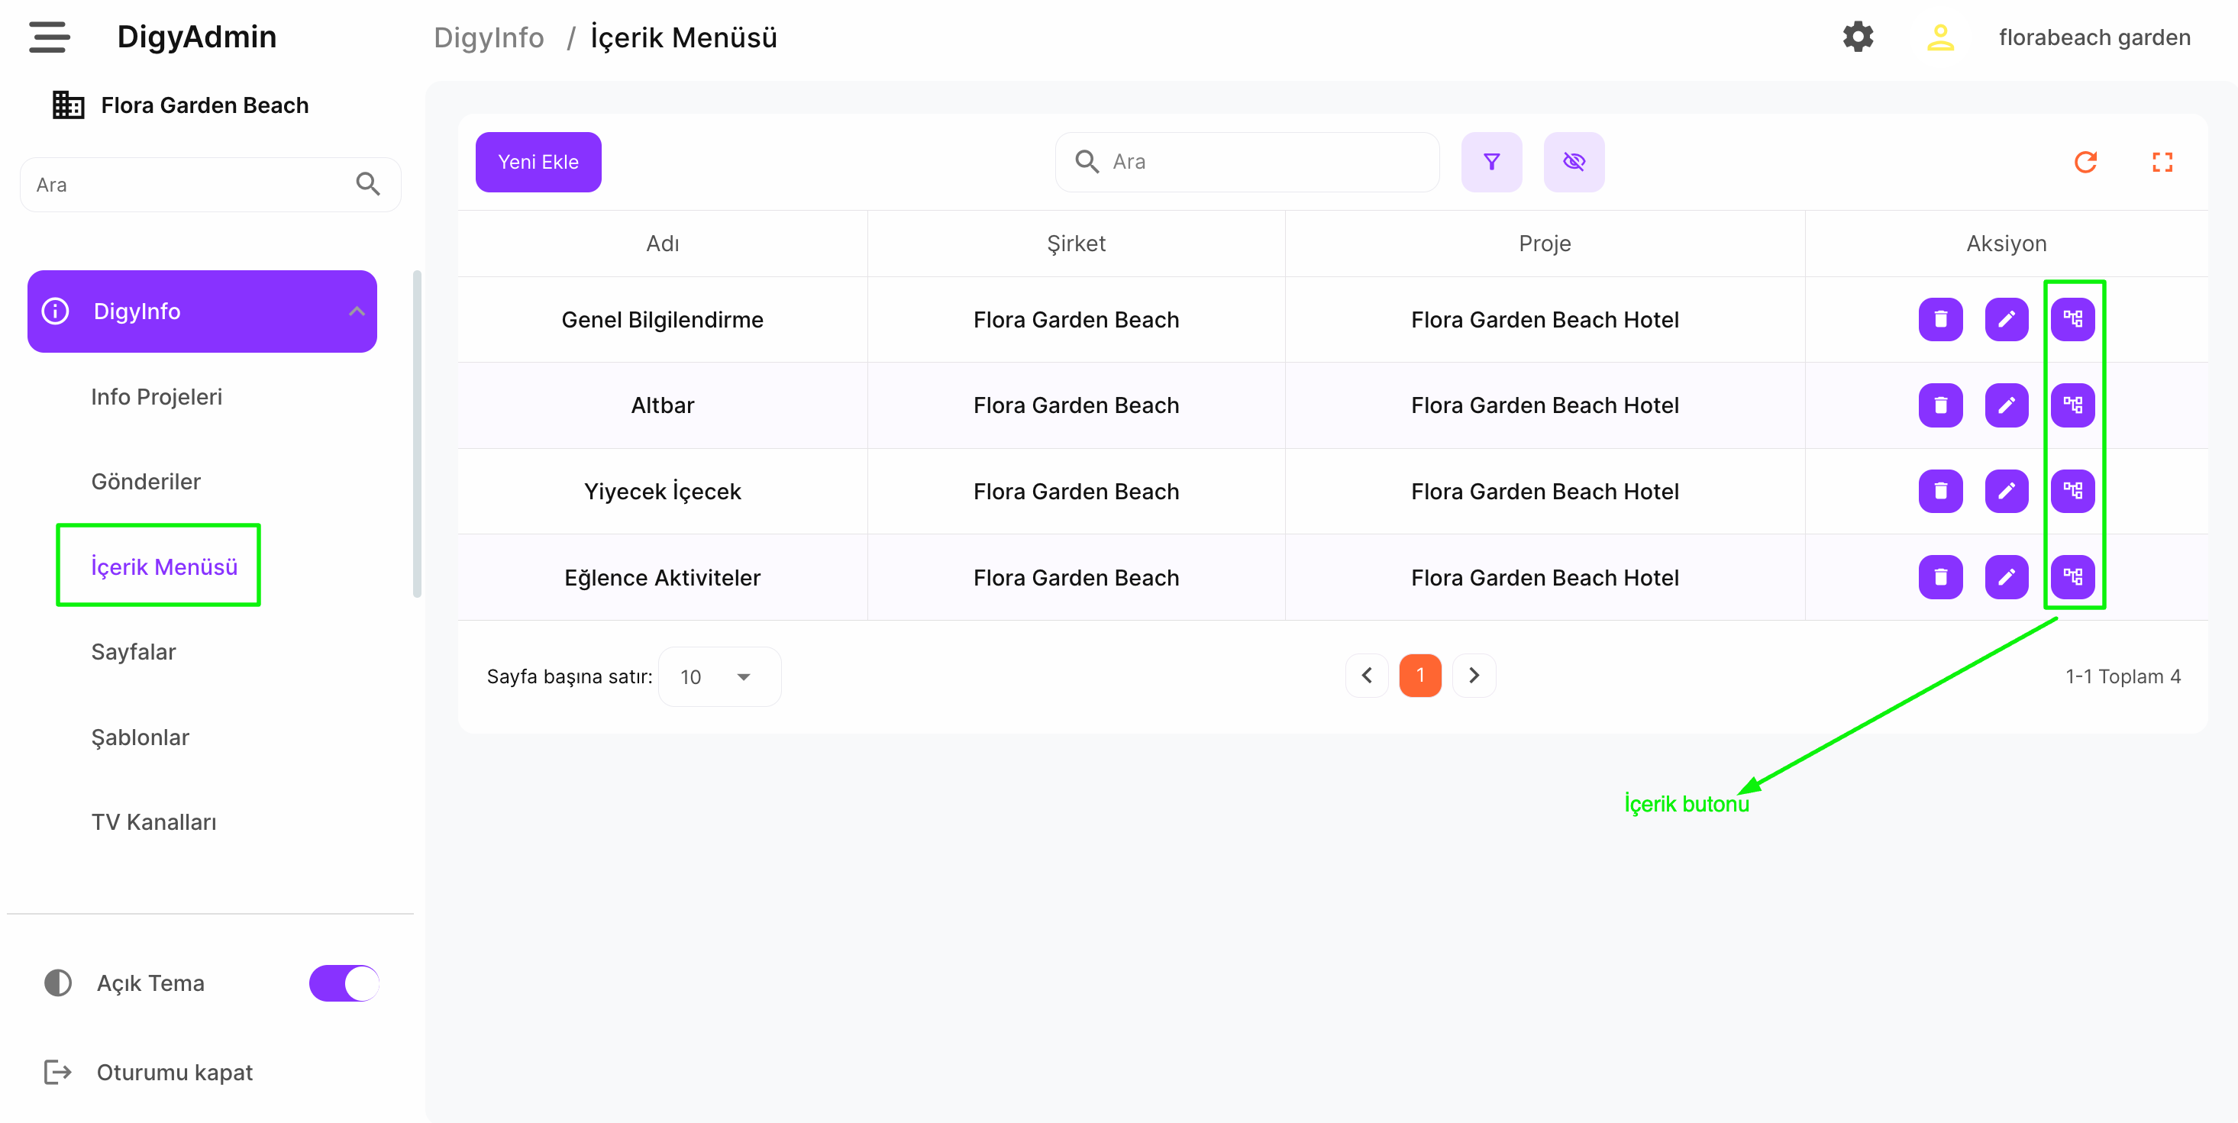
Task: Open the settings gear icon
Action: tap(1858, 37)
